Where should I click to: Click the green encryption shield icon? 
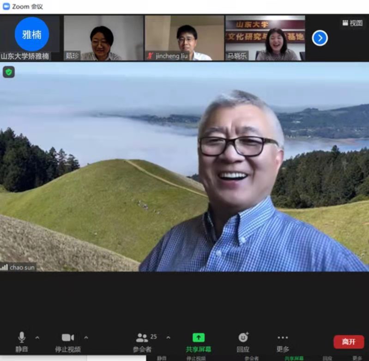pos(9,72)
